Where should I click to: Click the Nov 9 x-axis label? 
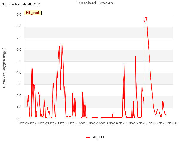163,123
